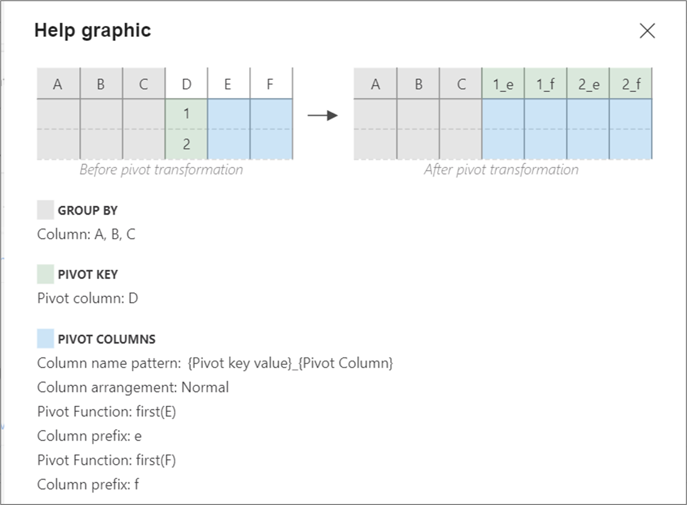Select column header D in the pivot key
This screenshot has width=687, height=505.
pos(186,83)
